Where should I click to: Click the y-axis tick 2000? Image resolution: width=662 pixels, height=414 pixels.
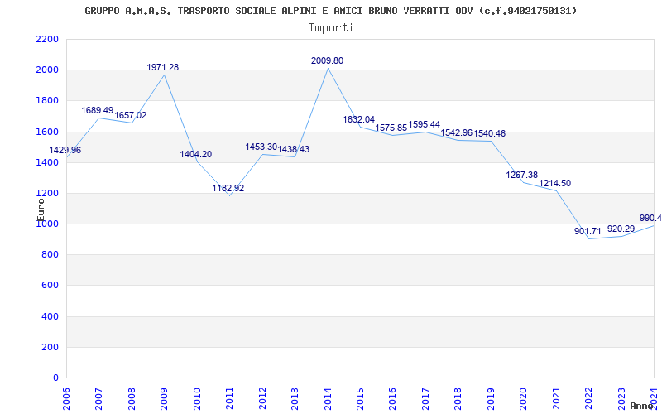(47, 70)
